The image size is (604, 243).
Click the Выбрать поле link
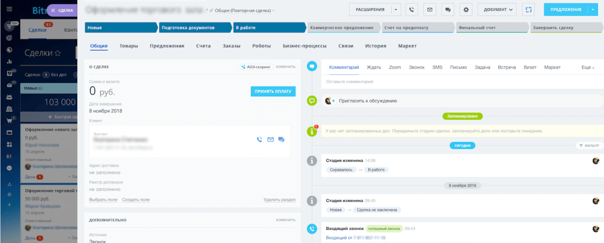[103, 200]
